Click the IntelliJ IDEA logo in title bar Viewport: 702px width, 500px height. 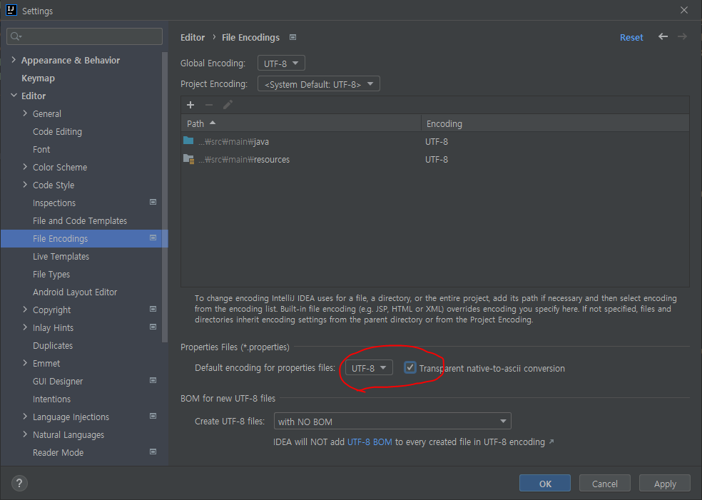point(11,10)
